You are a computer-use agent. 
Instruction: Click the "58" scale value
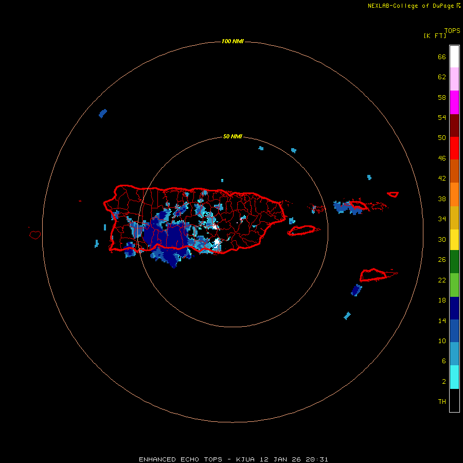pyautogui.click(x=442, y=97)
